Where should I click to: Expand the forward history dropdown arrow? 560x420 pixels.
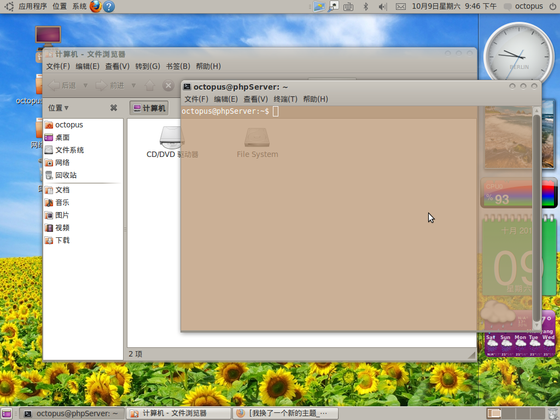pos(133,86)
